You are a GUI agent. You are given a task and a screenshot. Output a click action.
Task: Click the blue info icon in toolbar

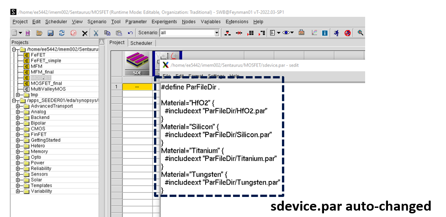coord(325,33)
